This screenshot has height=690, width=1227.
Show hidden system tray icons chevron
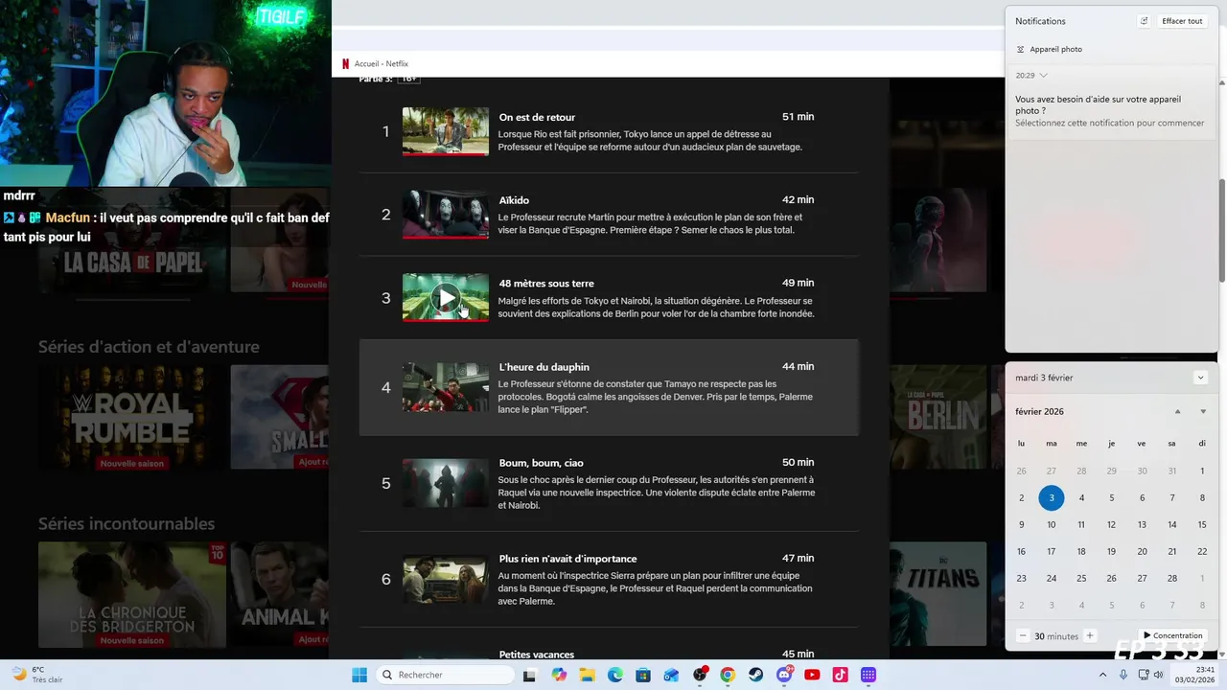pos(1102,675)
